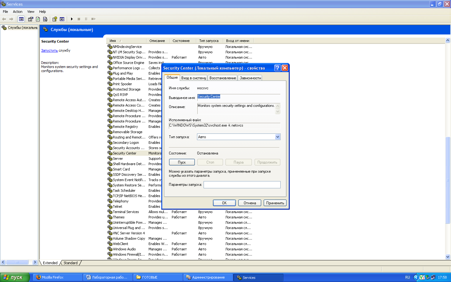Click the RU language indicator in the tray
This screenshot has height=282, width=451.
coord(407,277)
